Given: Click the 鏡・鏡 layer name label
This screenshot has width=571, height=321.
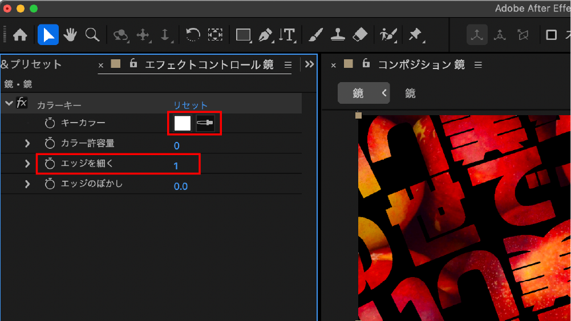Looking at the screenshot, I should (x=18, y=84).
